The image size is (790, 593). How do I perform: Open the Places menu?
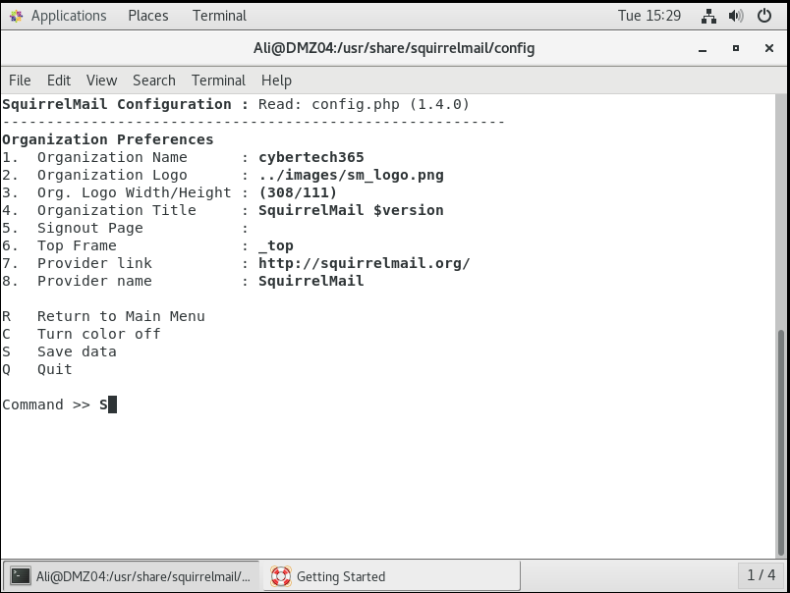148,16
